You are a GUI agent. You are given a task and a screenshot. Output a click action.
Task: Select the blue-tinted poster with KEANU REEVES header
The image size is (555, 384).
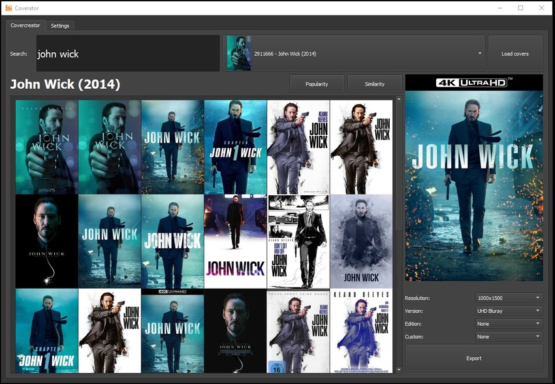[x=361, y=331]
